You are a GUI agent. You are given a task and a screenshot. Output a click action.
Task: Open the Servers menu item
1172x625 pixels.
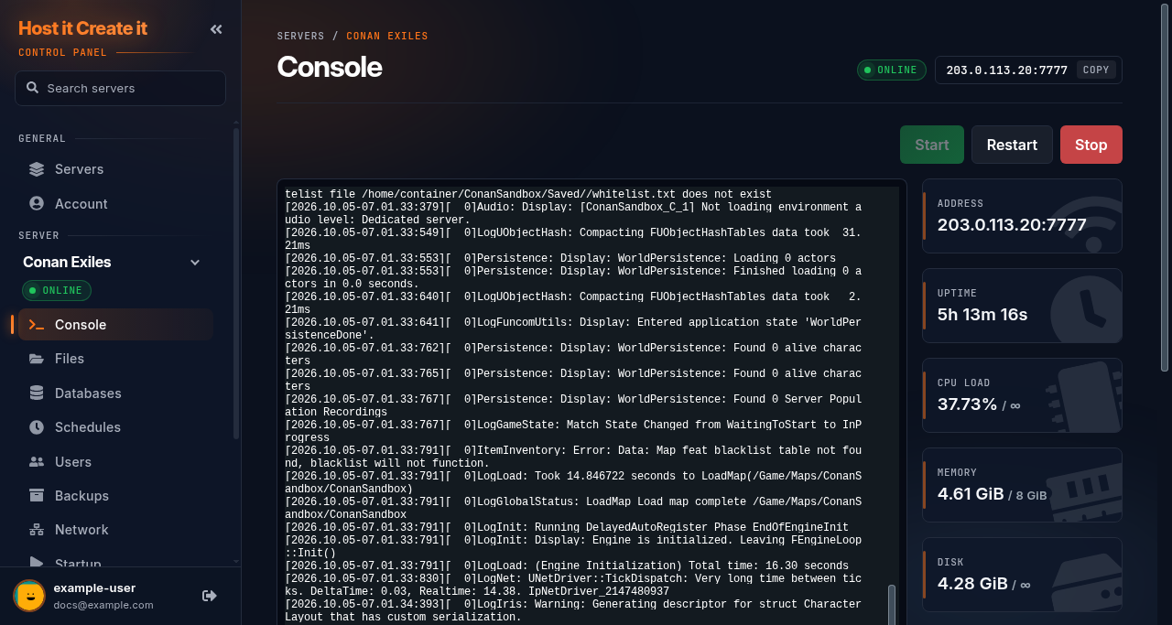point(115,169)
